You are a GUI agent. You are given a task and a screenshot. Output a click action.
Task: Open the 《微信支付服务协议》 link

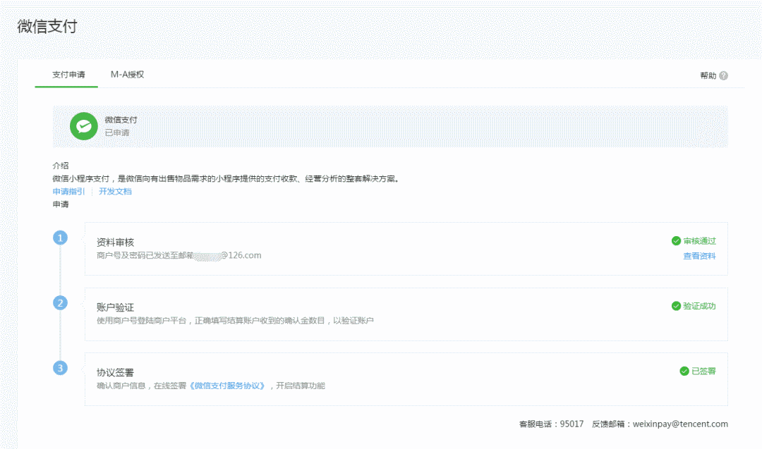[227, 386]
